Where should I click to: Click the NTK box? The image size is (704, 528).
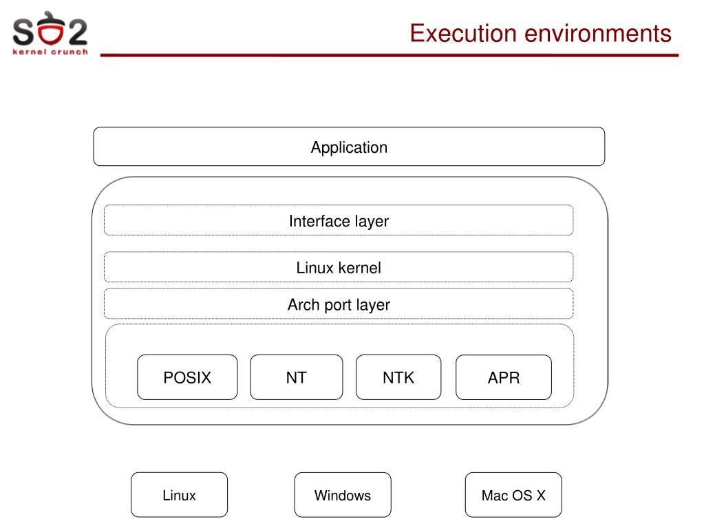[x=398, y=377]
